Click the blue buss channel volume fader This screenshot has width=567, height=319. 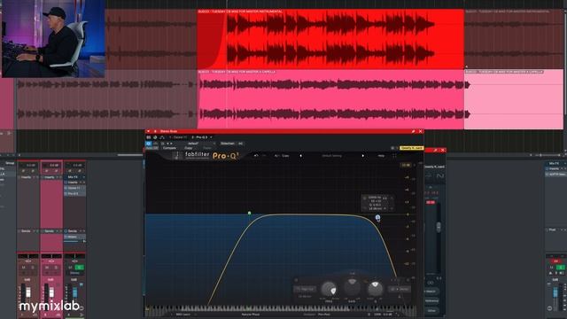(x=74, y=292)
